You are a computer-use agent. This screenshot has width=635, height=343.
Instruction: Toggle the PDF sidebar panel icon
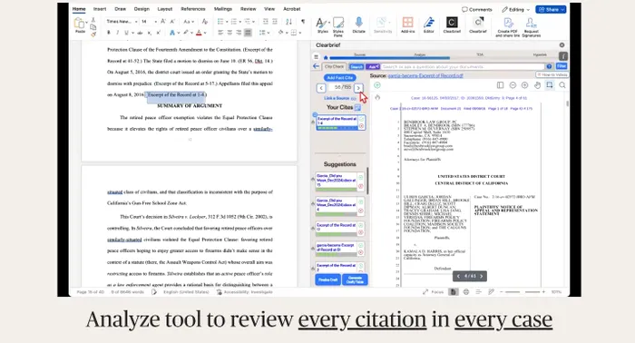pyautogui.click(x=500, y=85)
